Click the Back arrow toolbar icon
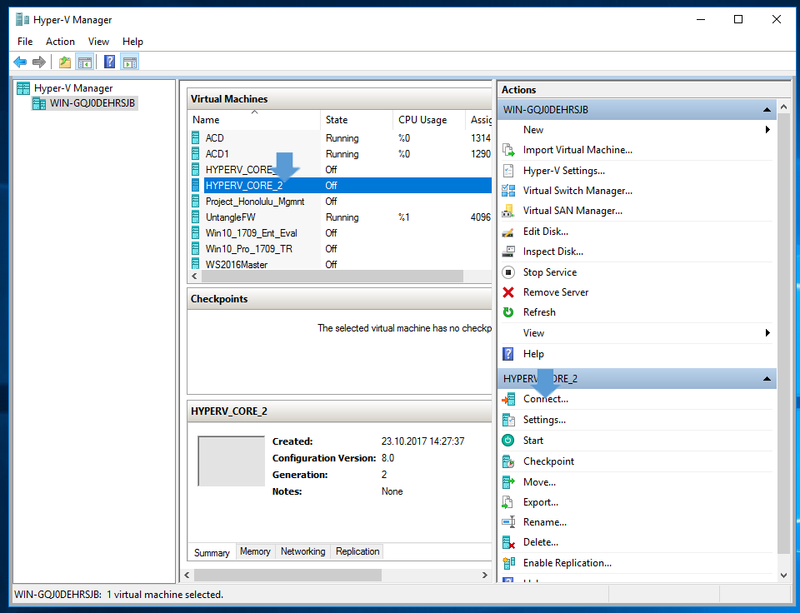 pos(20,62)
